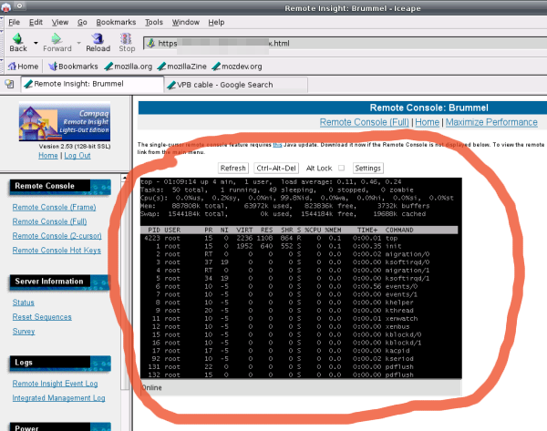The image size is (547, 431).
Task: Open the Back history dropdown arrow
Action: [36, 43]
